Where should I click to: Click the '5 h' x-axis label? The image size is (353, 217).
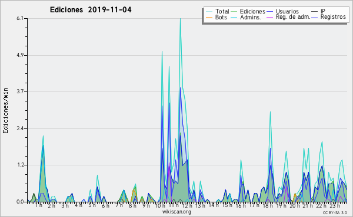tap(92, 205)
